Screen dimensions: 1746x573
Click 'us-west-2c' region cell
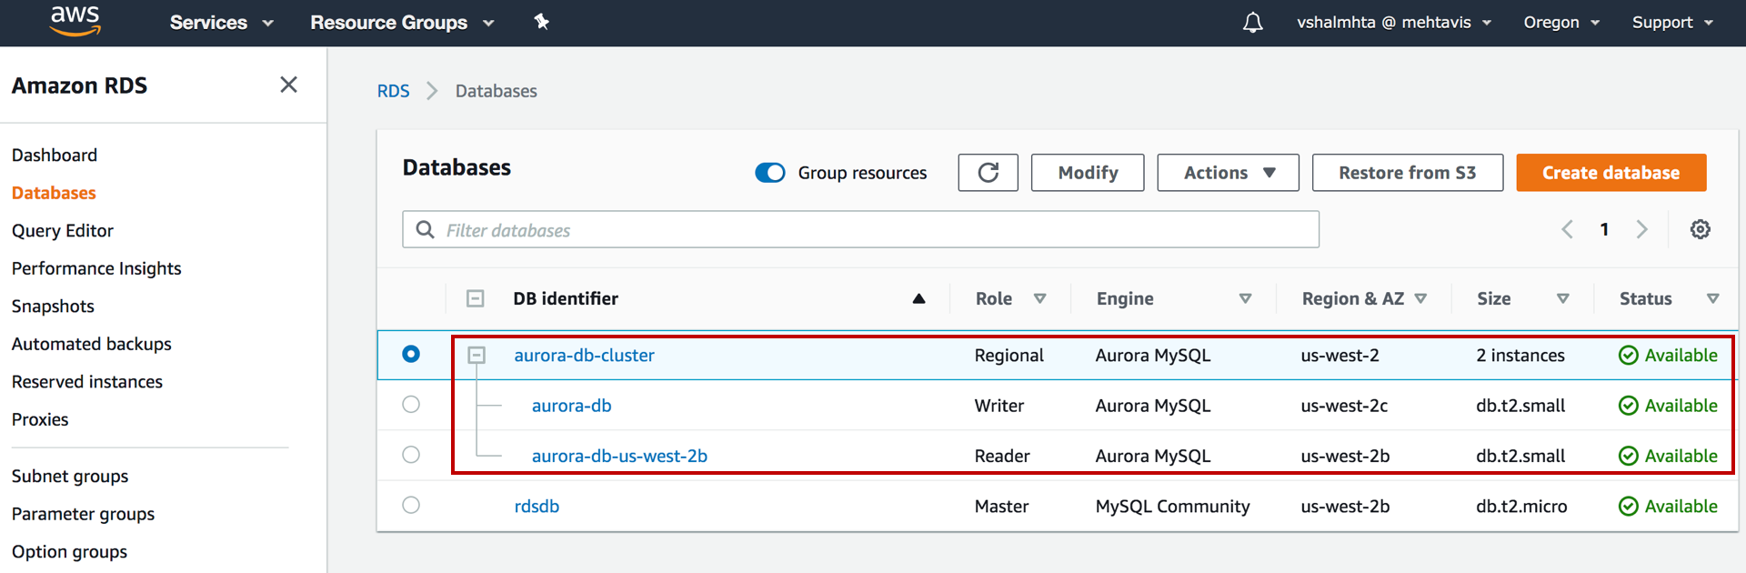click(1344, 406)
